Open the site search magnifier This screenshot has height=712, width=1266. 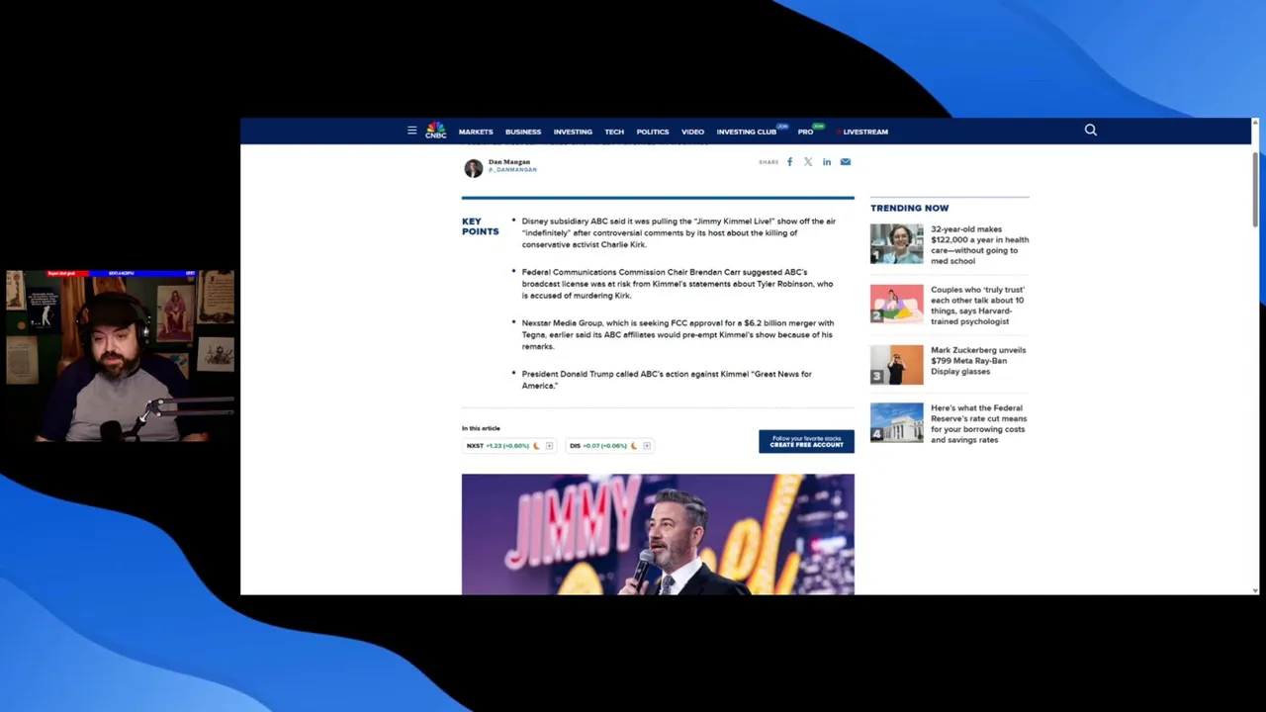[x=1091, y=130]
